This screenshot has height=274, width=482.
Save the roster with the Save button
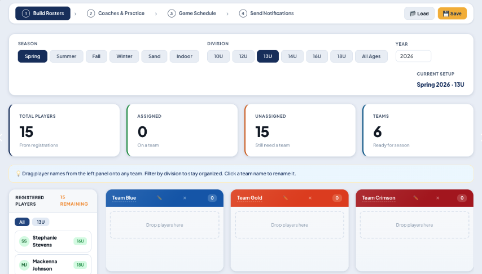[452, 14]
